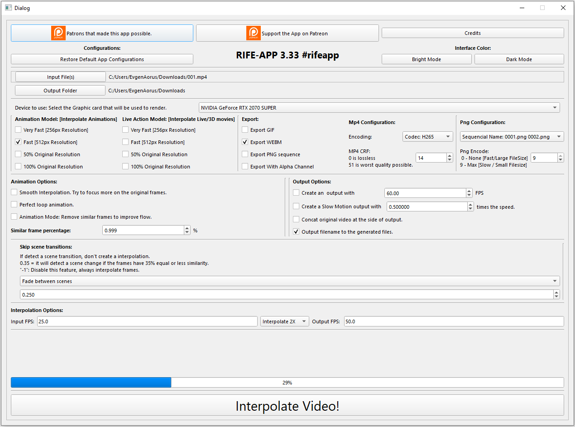Enable Perfect loop animation
The height and width of the screenshot is (427, 575).
coord(14,205)
